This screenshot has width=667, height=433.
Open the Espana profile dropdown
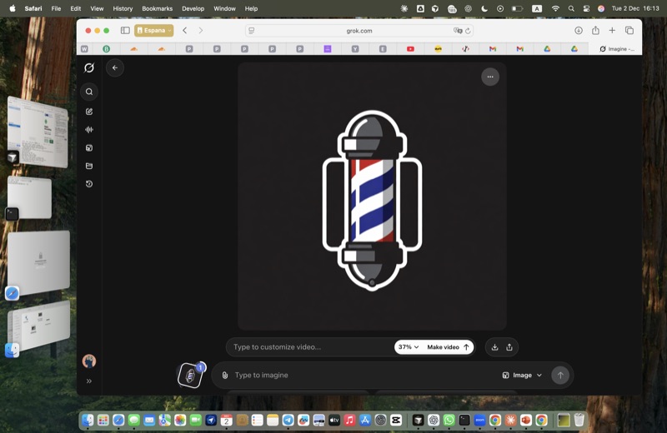[x=154, y=31]
